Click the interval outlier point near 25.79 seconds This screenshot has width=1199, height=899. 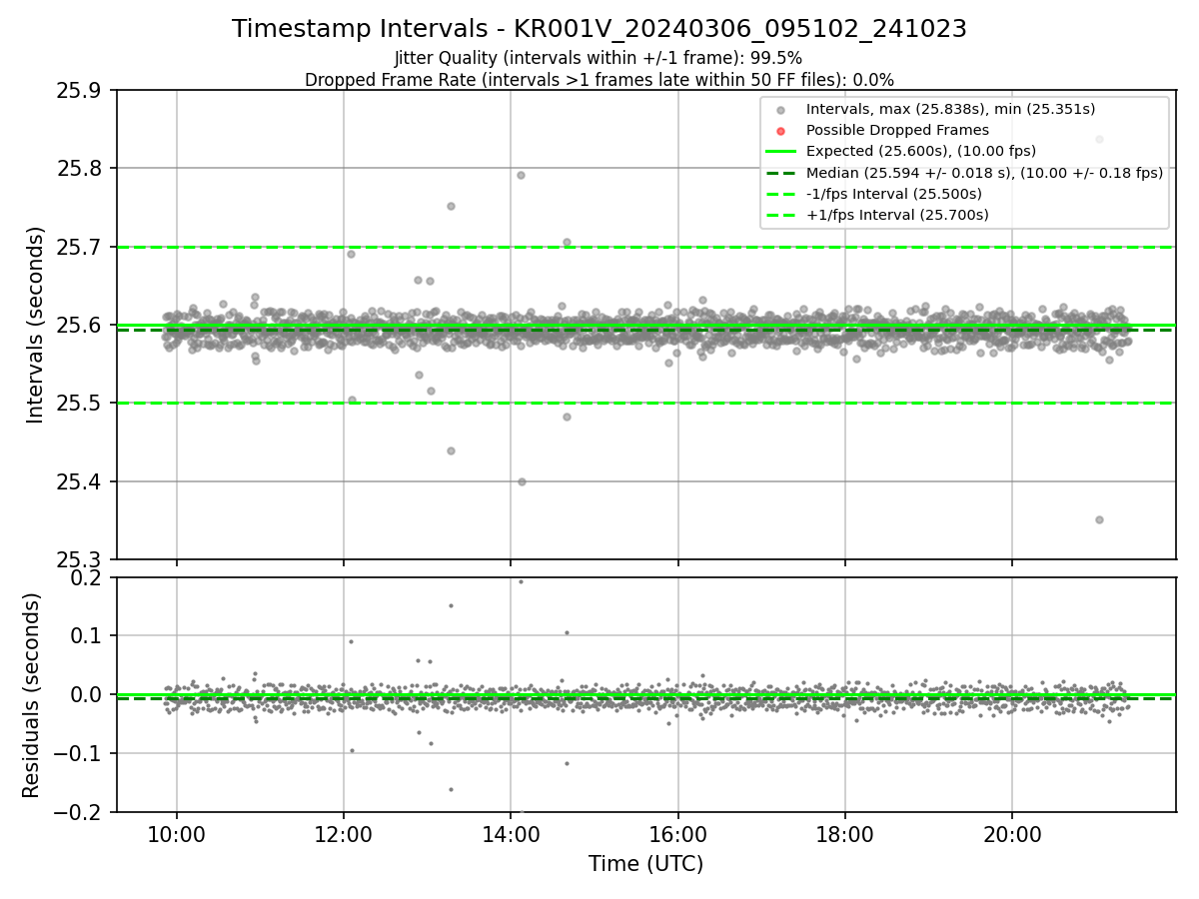click(521, 175)
